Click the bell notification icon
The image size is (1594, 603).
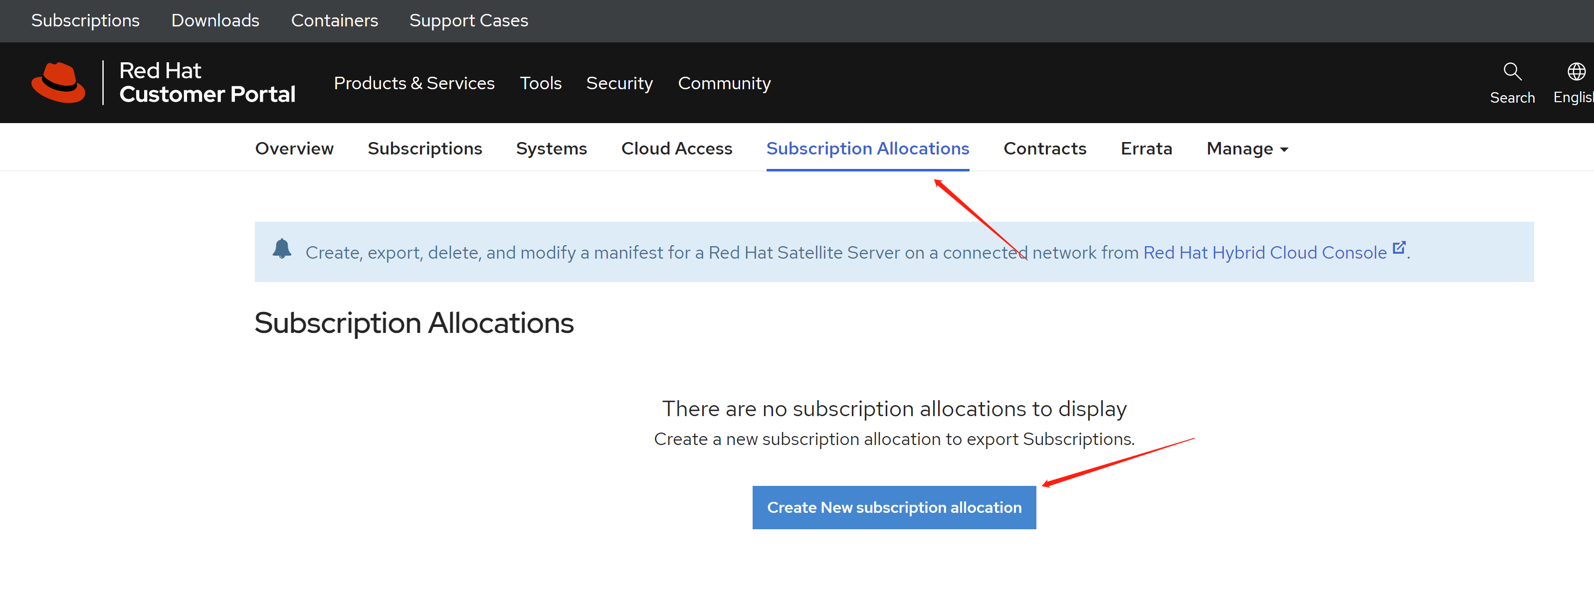coord(282,249)
